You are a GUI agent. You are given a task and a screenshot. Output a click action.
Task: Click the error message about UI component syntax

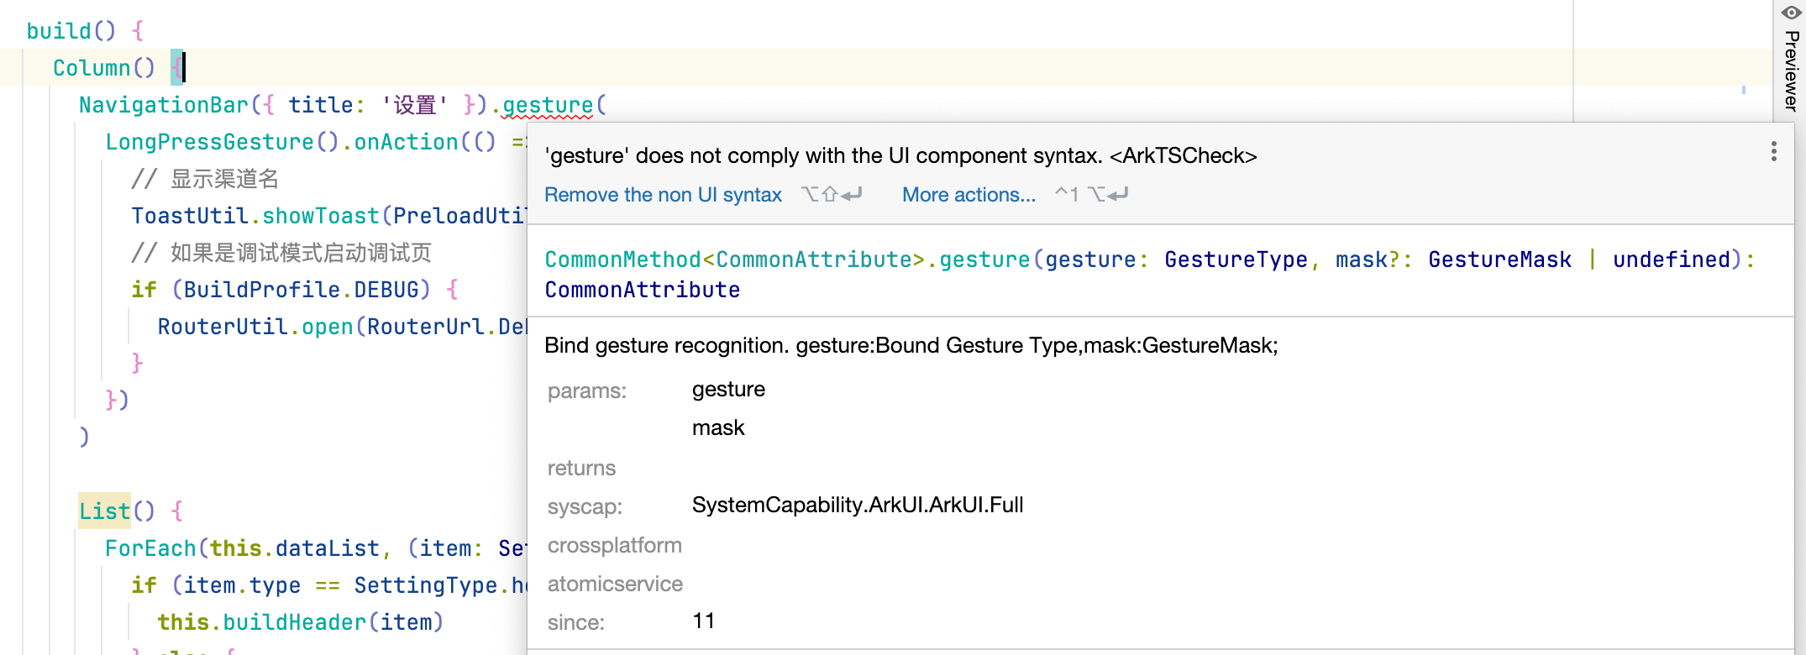pyautogui.click(x=900, y=156)
